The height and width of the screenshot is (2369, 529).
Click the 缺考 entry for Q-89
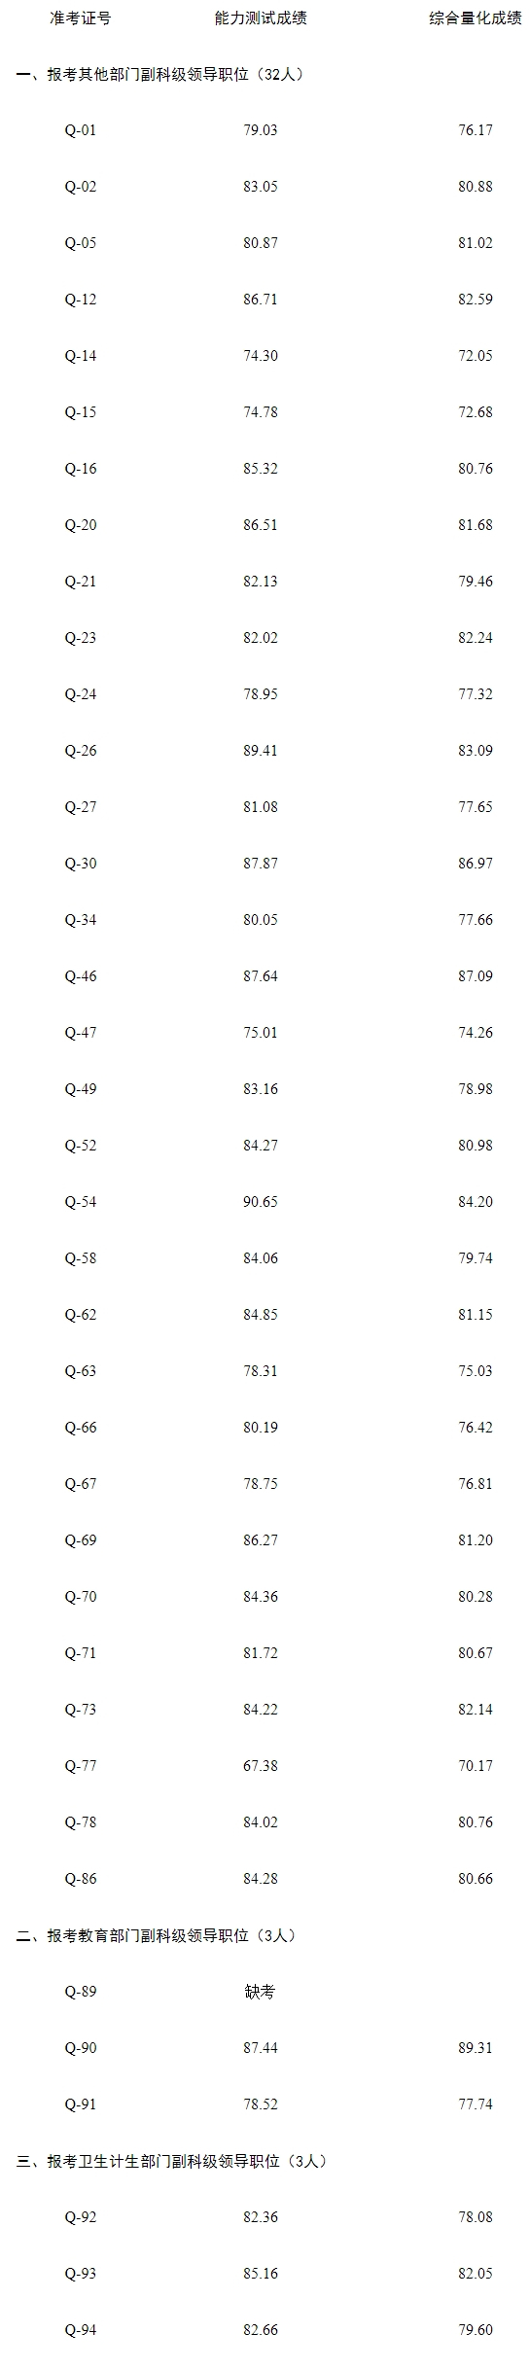(261, 1992)
